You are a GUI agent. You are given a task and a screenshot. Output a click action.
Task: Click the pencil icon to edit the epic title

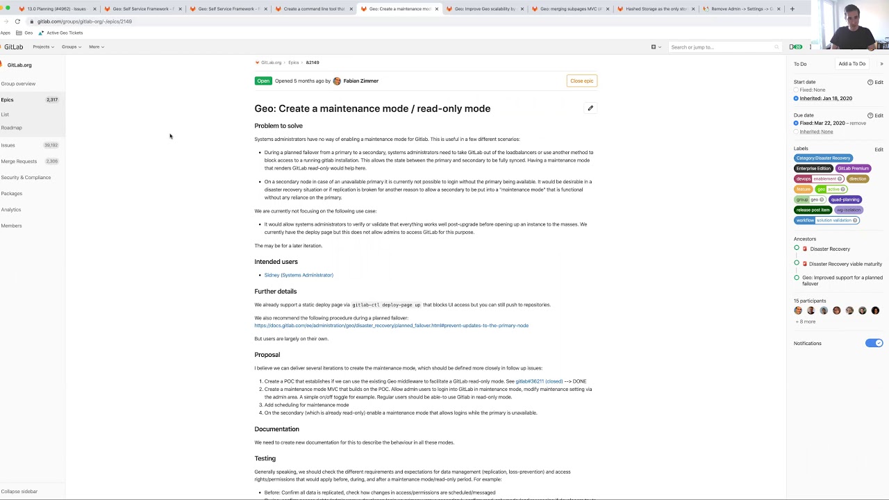pos(590,108)
